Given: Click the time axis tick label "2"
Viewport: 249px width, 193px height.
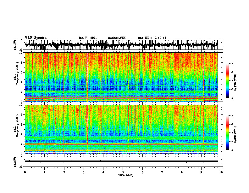Looking at the screenshot, I should 64,172.
